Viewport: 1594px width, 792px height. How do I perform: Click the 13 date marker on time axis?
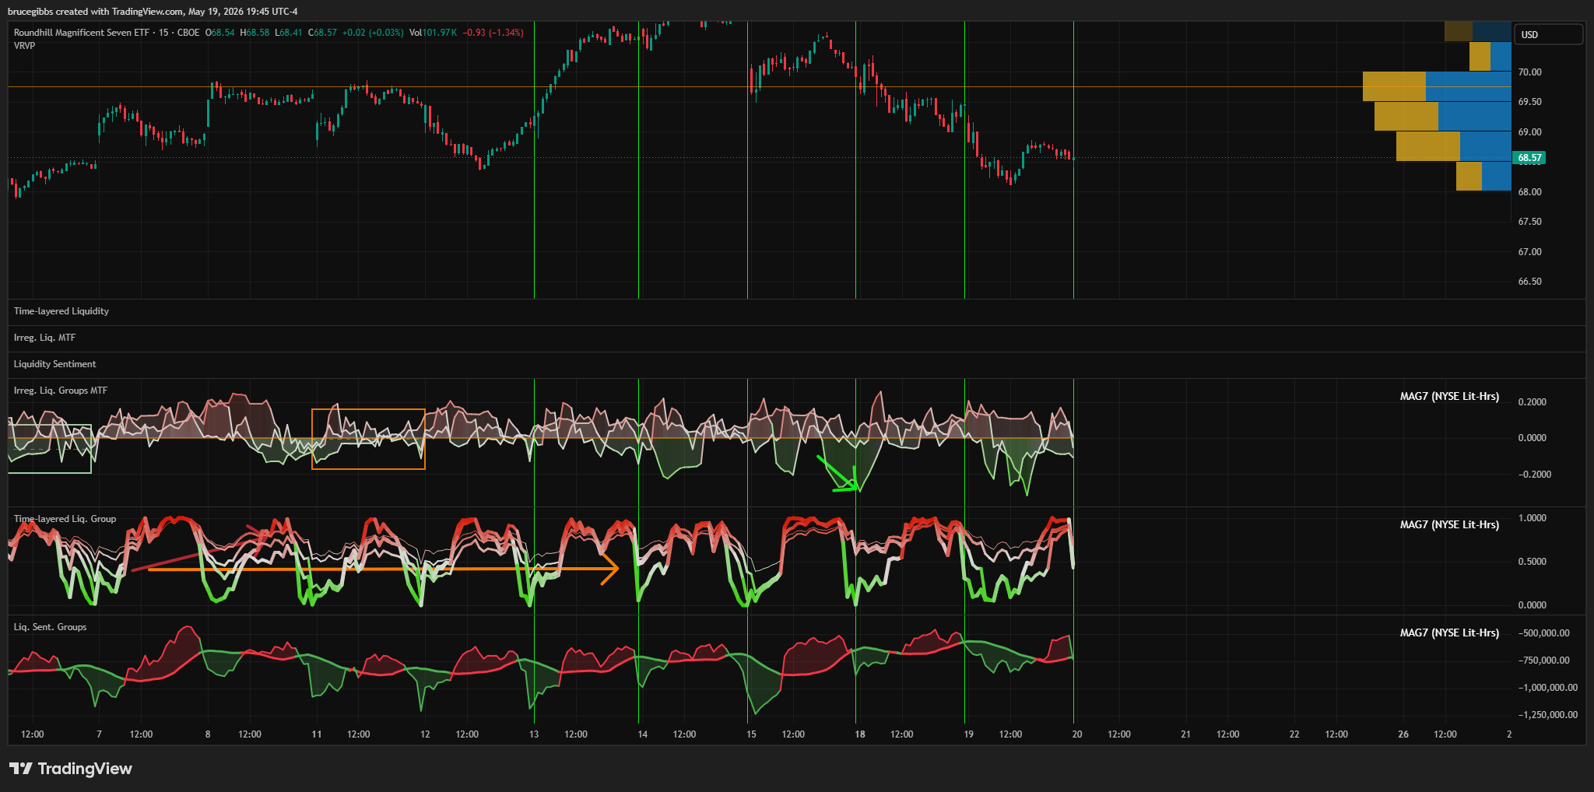[534, 734]
